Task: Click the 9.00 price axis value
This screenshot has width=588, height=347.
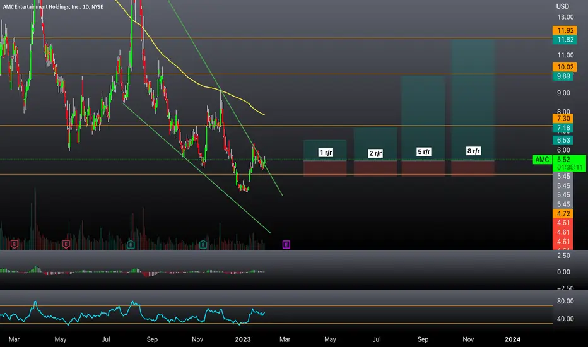Action: [563, 93]
